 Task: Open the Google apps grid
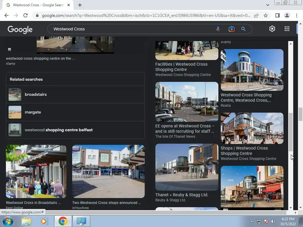pos(287,29)
